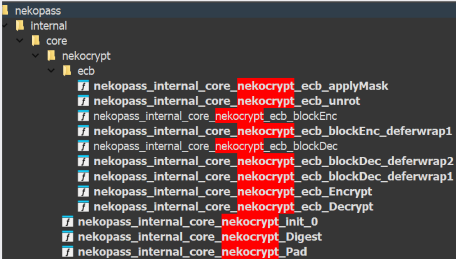
Task: Click function icon beside ecb_Decrypt
Action: [83, 207]
